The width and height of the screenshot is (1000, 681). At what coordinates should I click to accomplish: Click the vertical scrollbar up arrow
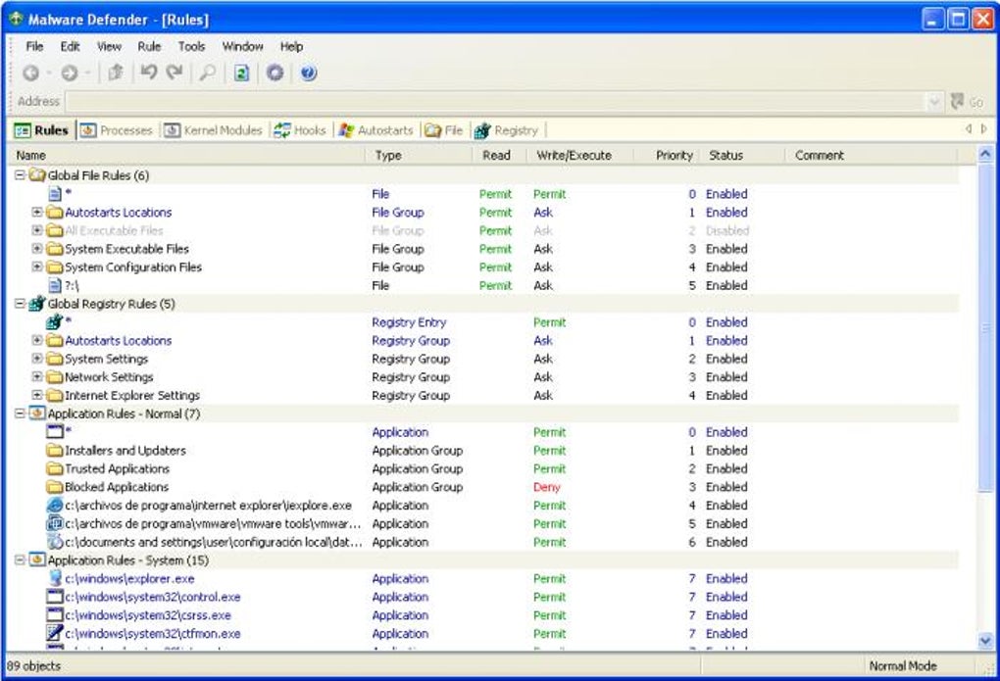(985, 154)
